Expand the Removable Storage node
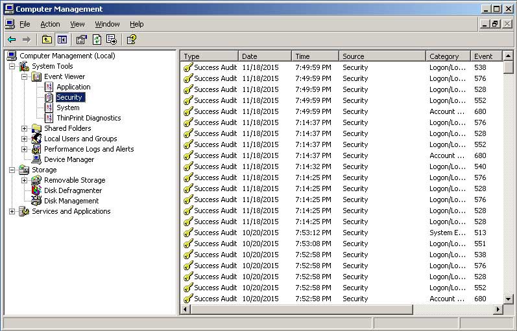517x331 pixels. coord(25,180)
